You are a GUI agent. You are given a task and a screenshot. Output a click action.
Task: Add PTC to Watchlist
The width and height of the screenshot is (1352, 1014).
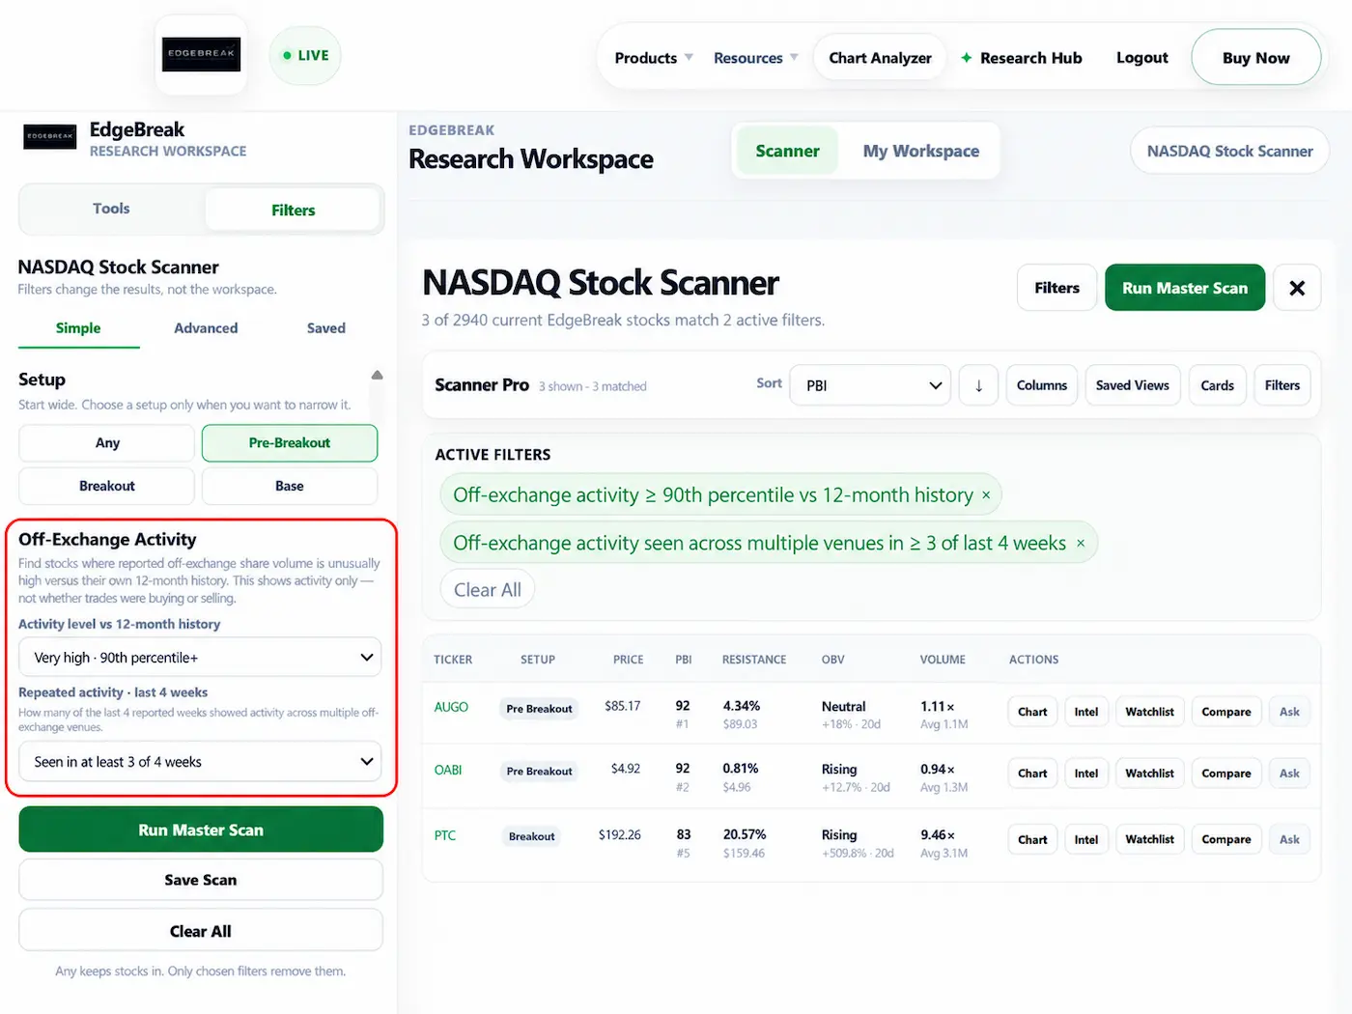1149,839
